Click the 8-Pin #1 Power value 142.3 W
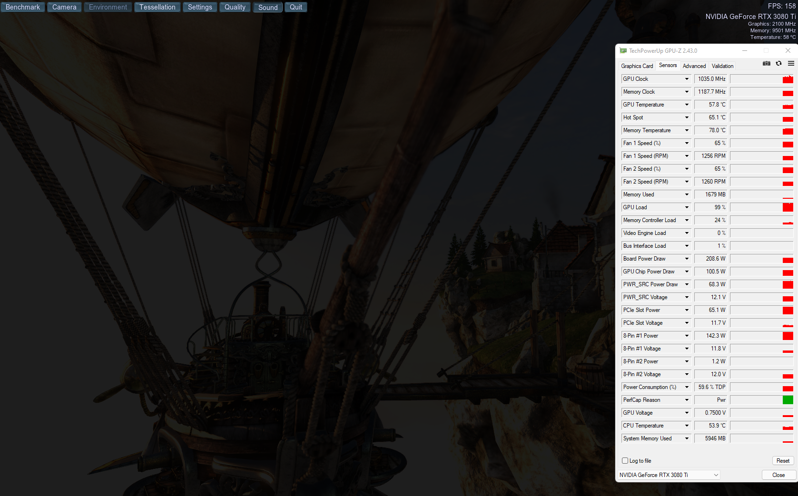This screenshot has width=798, height=496. click(711, 336)
